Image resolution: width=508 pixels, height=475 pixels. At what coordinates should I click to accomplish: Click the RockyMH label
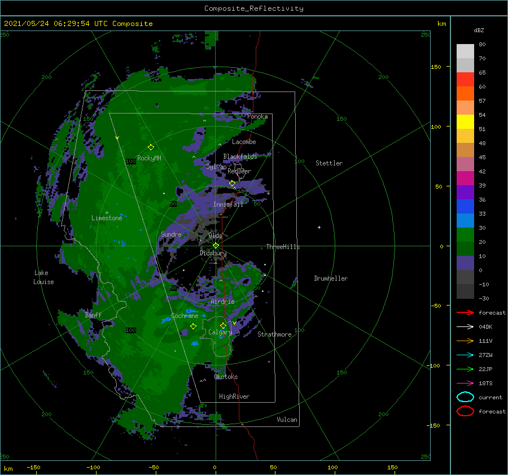click(149, 158)
